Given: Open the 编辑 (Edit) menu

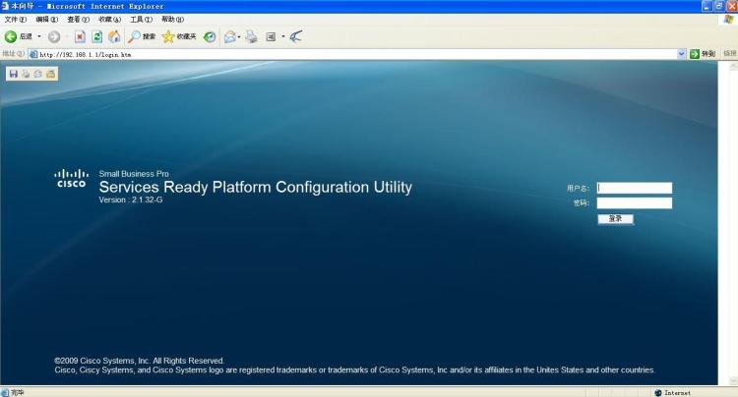Looking at the screenshot, I should (46, 20).
